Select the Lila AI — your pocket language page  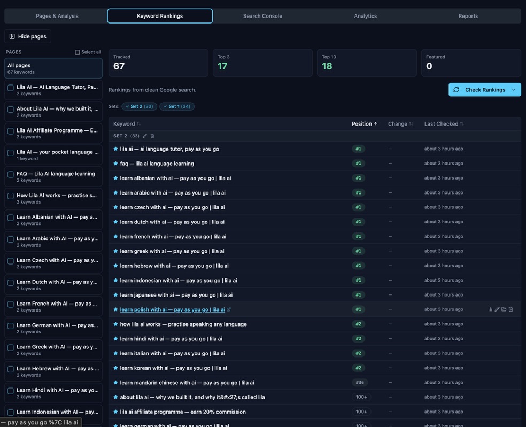(53, 155)
